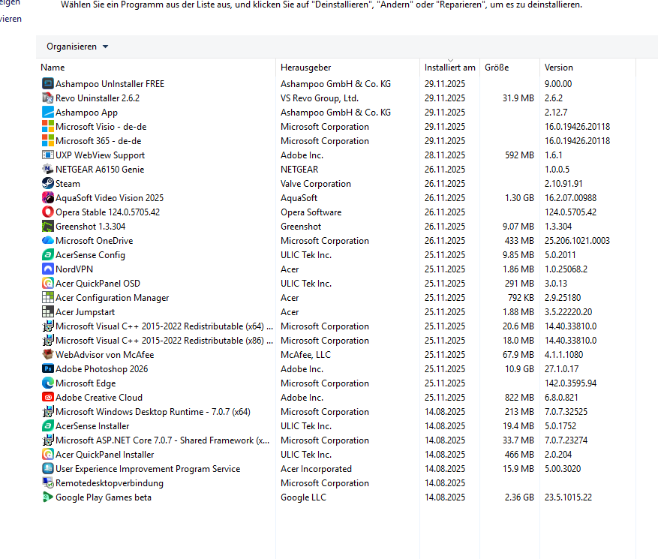Click publisher 'Google LLC'
Viewport: 658px width, 559px height.
(x=303, y=497)
